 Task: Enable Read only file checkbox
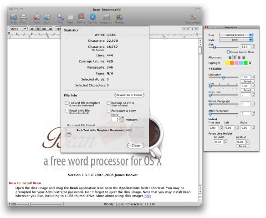coord(66,111)
